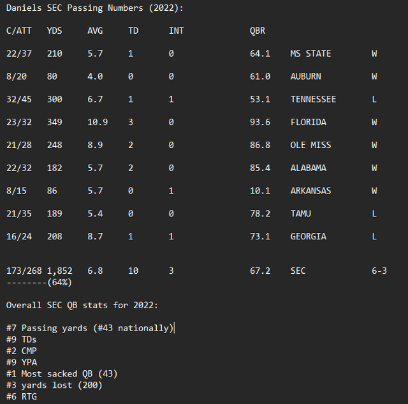Click the OLE MISS opponent text
The height and width of the screenshot is (404, 408).
click(310, 145)
